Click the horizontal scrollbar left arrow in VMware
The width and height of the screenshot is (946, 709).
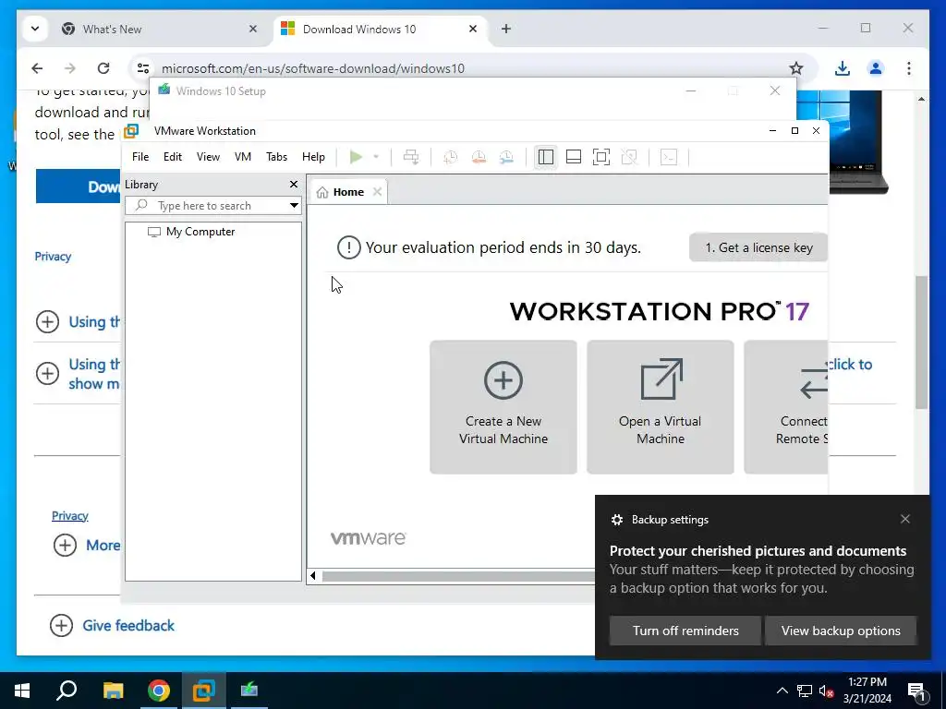[313, 576]
